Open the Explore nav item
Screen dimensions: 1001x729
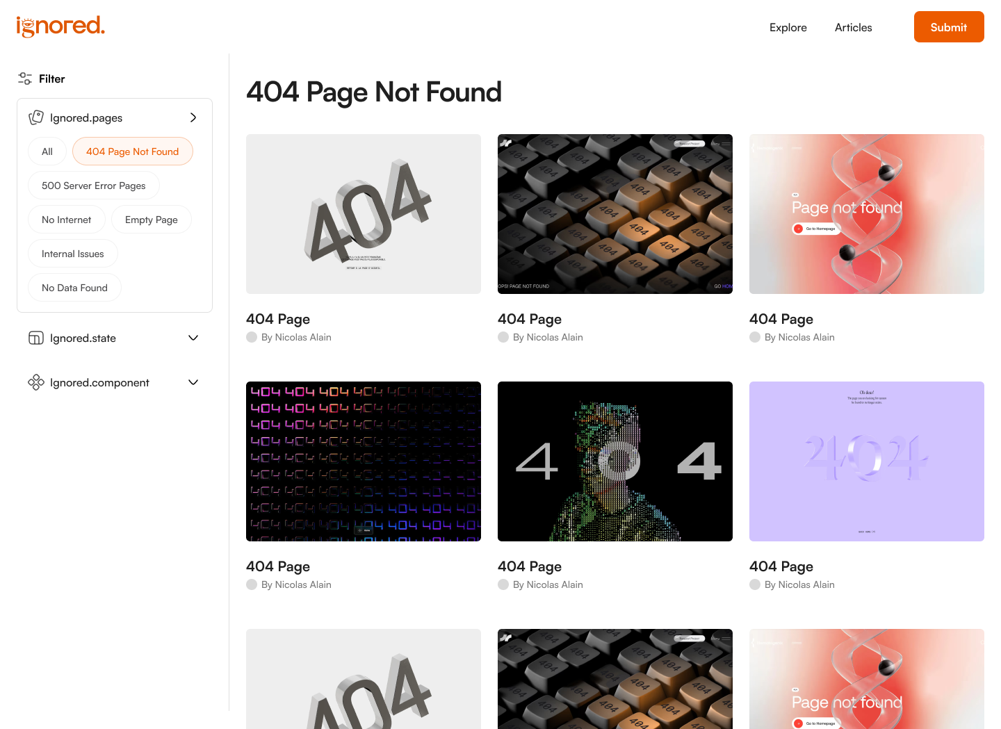click(x=788, y=27)
